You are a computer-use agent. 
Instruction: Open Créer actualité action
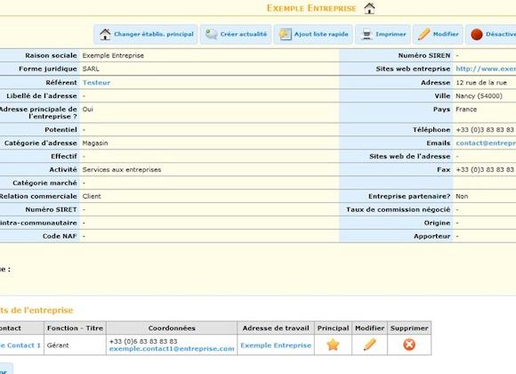pyautogui.click(x=236, y=34)
